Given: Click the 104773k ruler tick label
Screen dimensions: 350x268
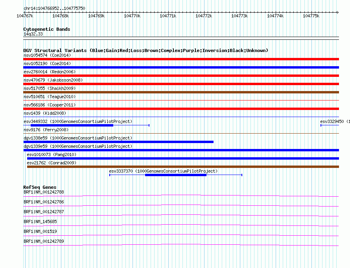Looking at the screenshot, I should (x=239, y=16).
